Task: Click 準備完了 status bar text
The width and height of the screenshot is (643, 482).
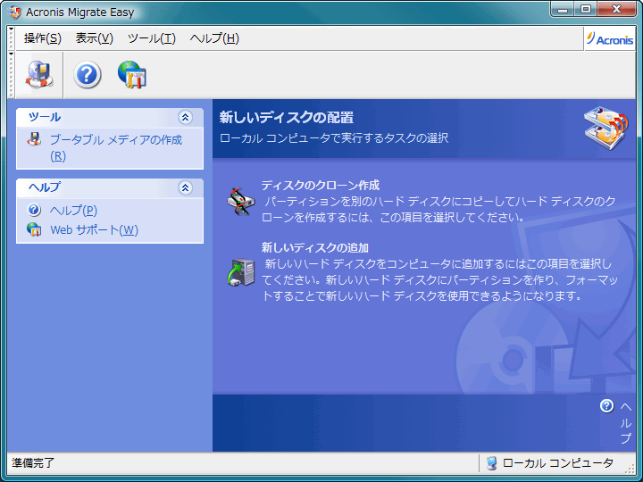Action: point(33,463)
